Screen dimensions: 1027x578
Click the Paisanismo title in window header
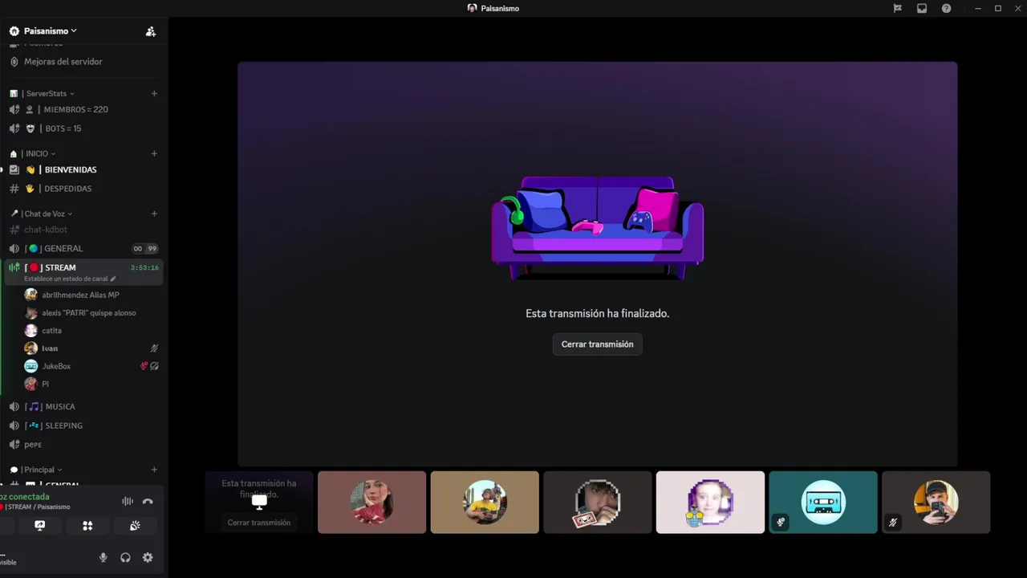tap(500, 8)
